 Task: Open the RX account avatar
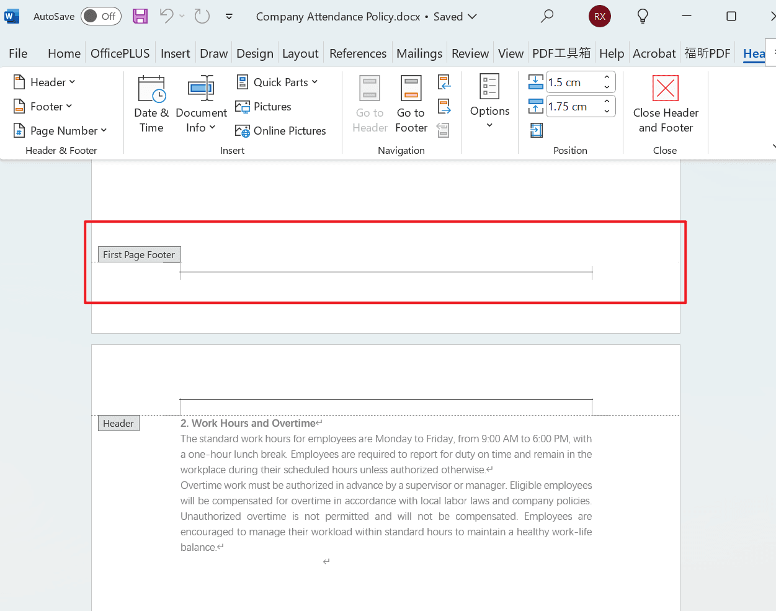pos(600,16)
